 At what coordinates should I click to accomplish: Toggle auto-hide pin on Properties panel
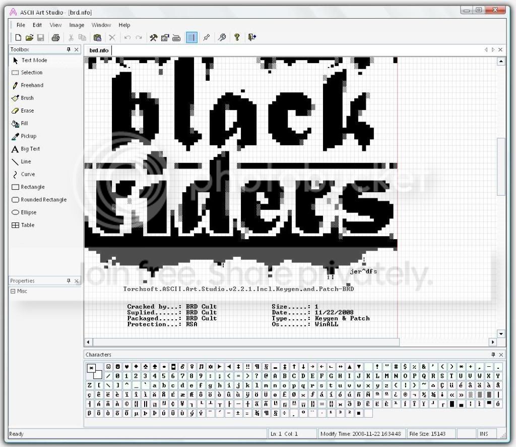(x=69, y=281)
